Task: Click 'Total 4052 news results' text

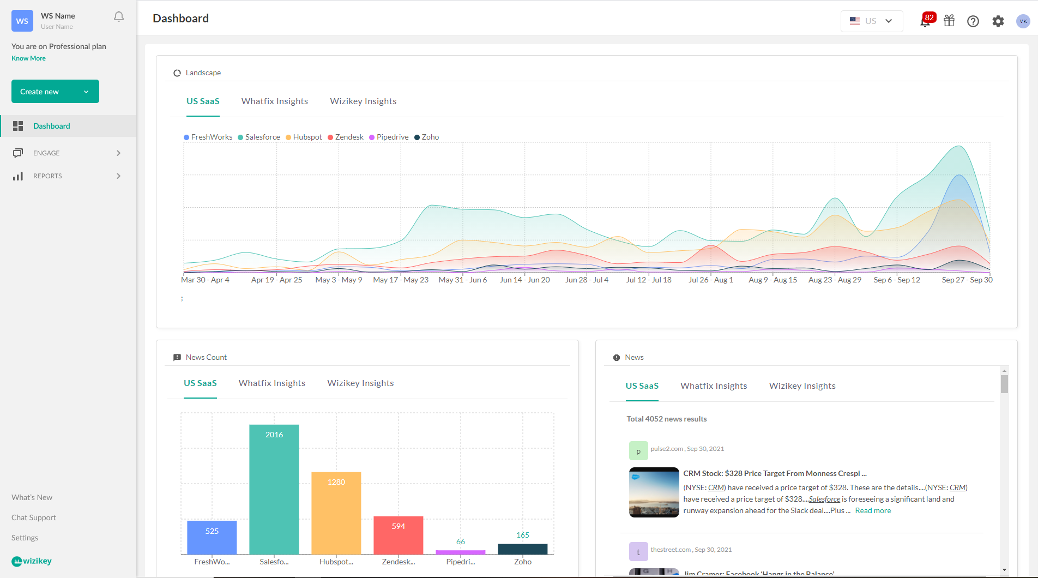Action: (x=666, y=419)
